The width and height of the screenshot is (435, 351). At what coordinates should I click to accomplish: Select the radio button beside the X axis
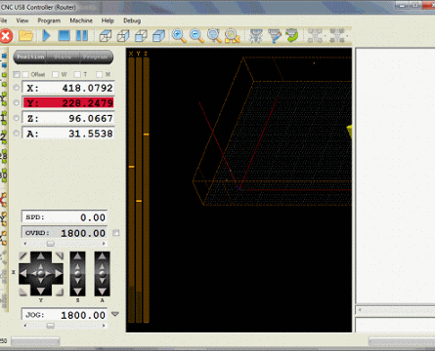pos(17,88)
